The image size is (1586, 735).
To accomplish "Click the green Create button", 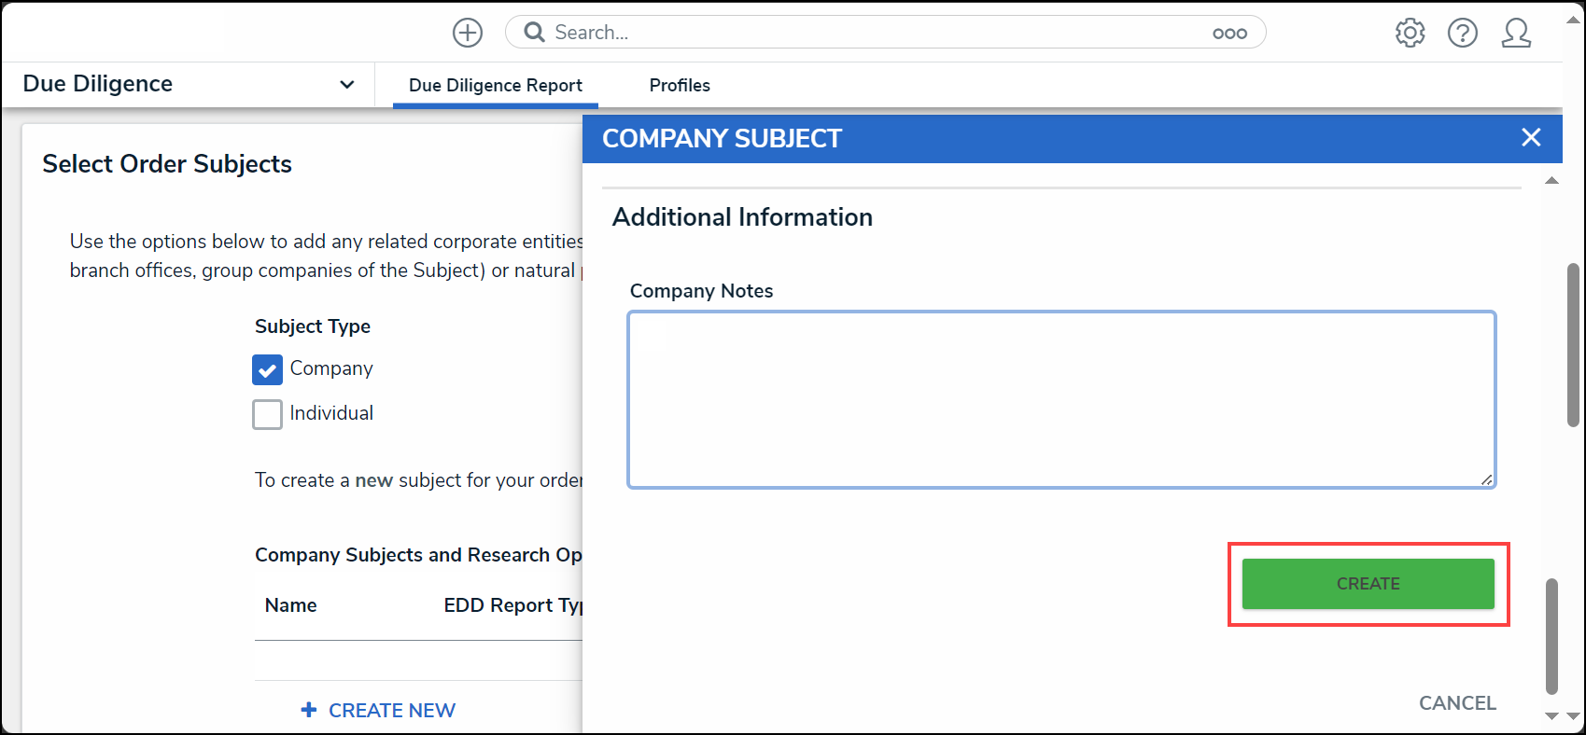I will (x=1368, y=584).
